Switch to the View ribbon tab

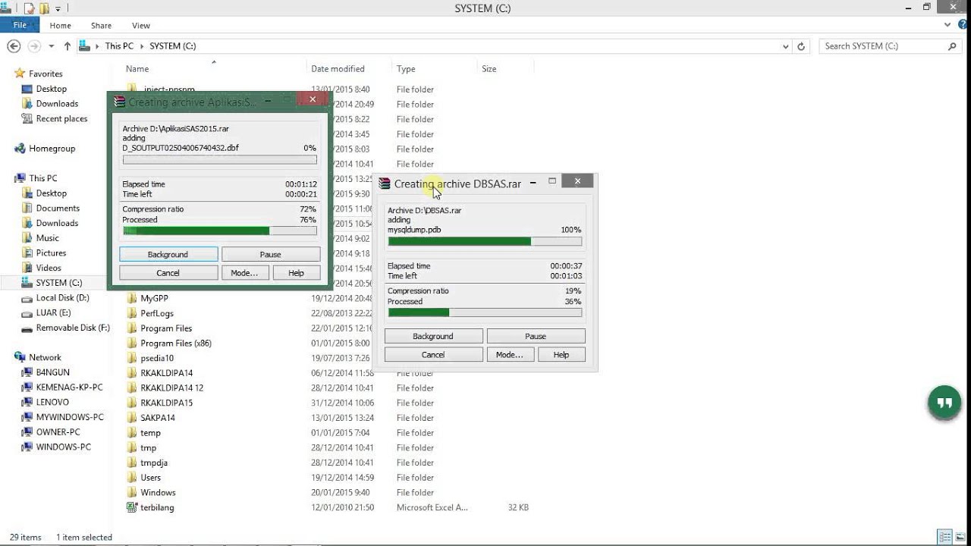141,25
